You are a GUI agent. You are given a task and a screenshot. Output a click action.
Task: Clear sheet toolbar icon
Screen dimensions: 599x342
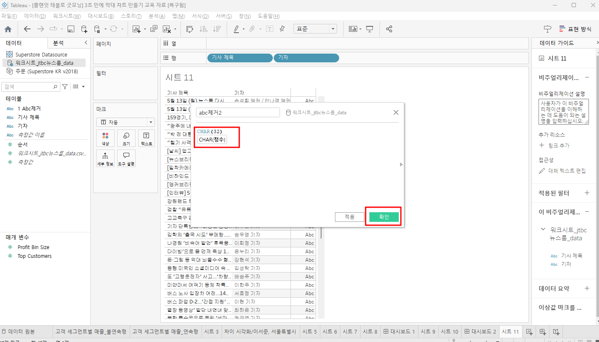click(167, 29)
